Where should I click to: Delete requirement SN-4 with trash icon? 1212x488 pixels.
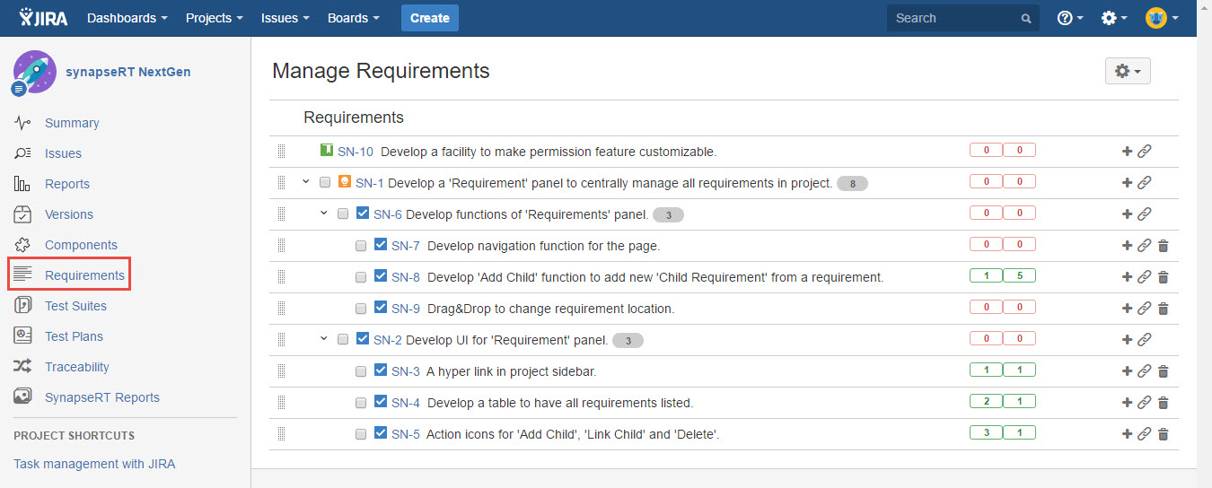pos(1163,403)
